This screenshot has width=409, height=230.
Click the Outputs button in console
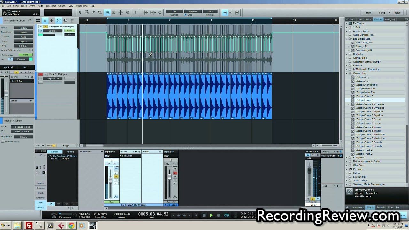click(41, 188)
